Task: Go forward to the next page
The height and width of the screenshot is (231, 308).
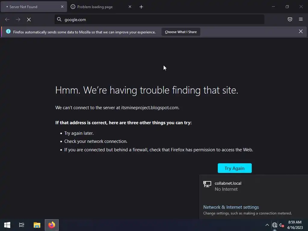Action: pos(18,20)
